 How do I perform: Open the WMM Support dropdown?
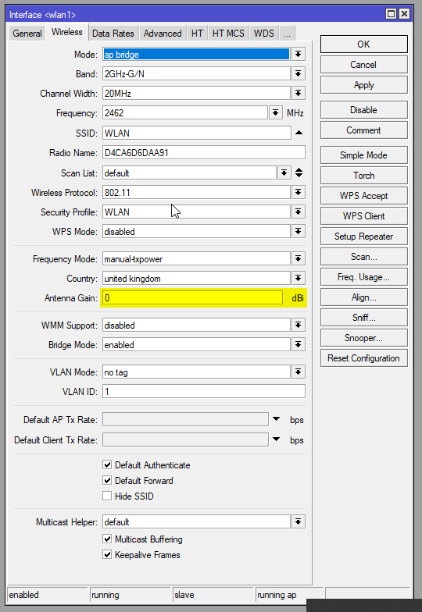(x=299, y=325)
